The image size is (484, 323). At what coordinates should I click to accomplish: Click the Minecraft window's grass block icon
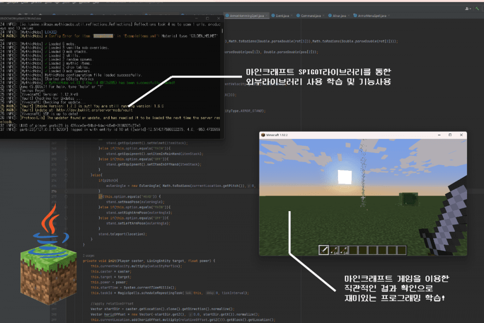tap(263, 135)
